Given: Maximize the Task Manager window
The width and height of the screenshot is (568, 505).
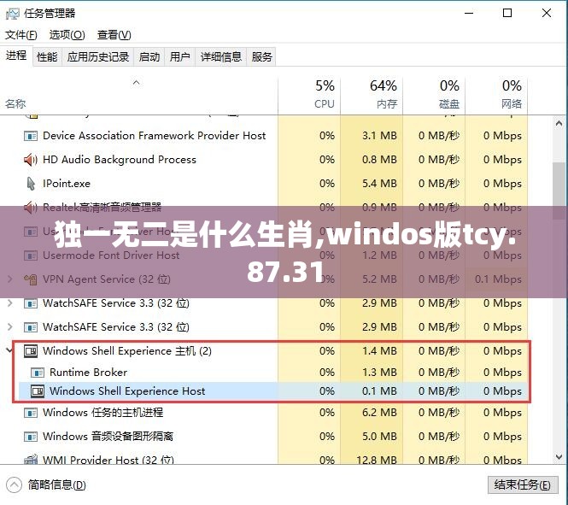Looking at the screenshot, I should tap(507, 14).
